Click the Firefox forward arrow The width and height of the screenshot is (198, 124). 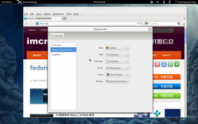pos(32,23)
